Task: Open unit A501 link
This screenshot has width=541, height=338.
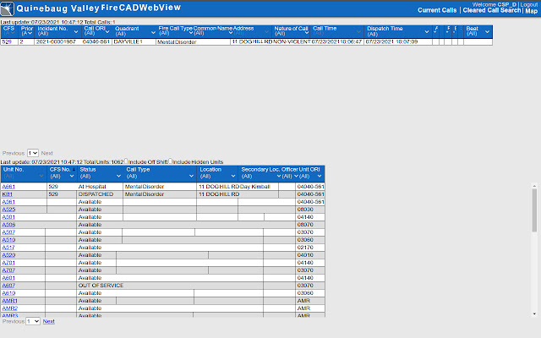Action: [x=8, y=217]
